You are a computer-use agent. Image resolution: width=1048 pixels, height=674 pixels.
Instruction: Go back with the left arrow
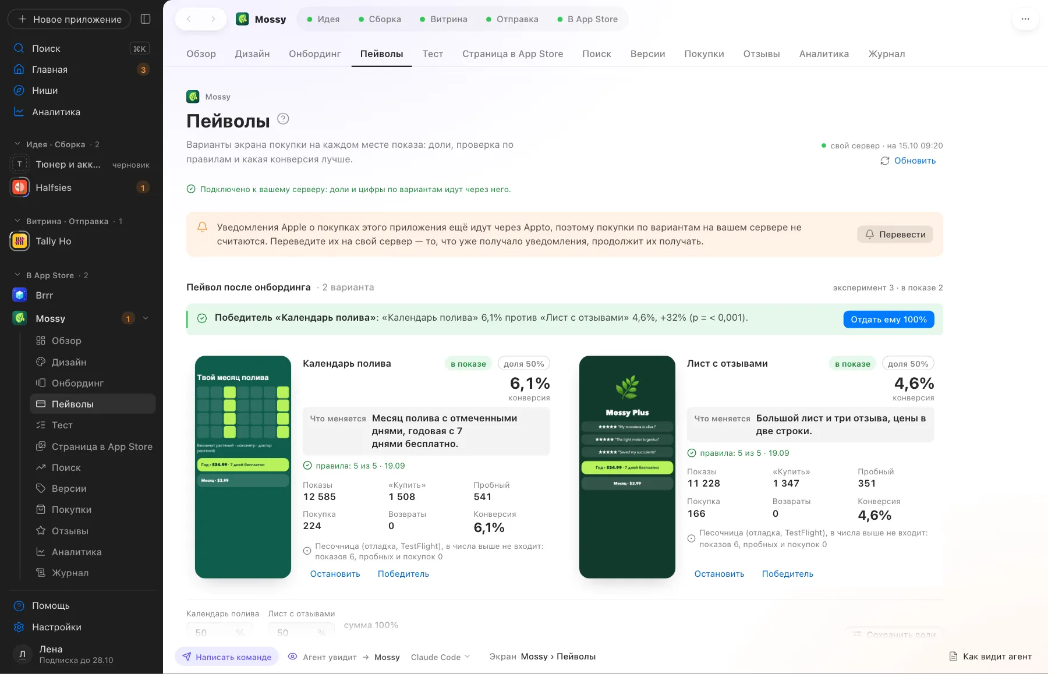(189, 19)
